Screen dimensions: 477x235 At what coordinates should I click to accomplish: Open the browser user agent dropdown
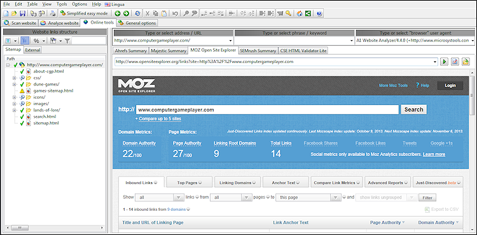tap(473, 41)
